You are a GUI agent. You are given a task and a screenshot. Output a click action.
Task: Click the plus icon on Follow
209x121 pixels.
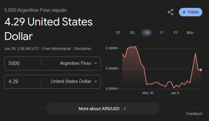[184, 12]
